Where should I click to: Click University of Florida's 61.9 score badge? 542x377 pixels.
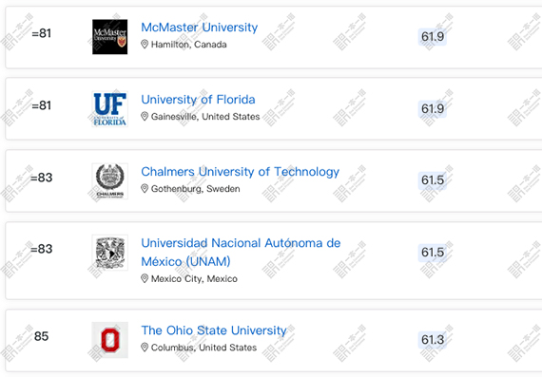click(x=433, y=109)
